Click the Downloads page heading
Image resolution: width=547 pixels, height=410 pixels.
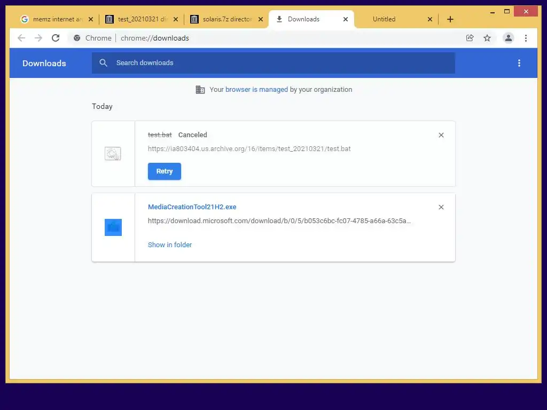click(44, 63)
